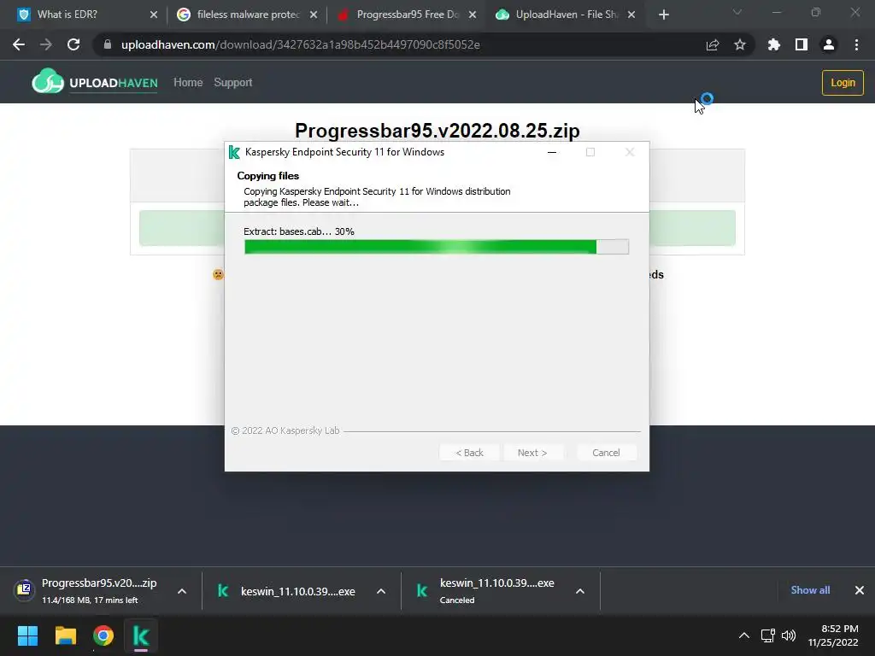Click the share page icon in address bar

pos(713,45)
